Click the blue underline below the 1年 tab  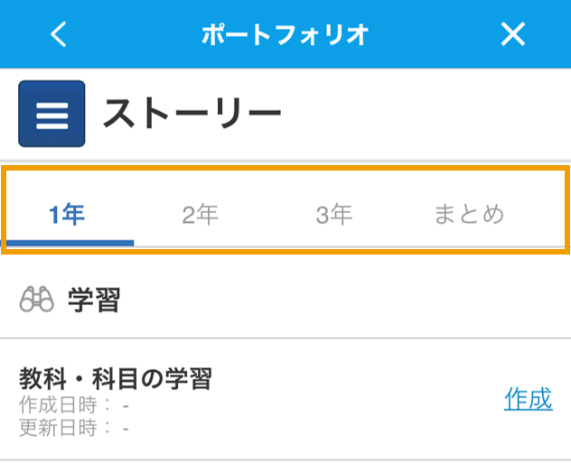tap(70, 243)
